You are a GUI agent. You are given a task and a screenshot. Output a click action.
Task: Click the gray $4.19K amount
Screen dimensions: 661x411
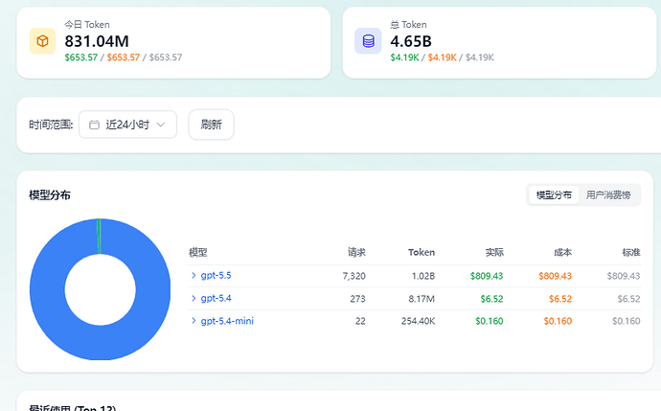click(x=480, y=57)
